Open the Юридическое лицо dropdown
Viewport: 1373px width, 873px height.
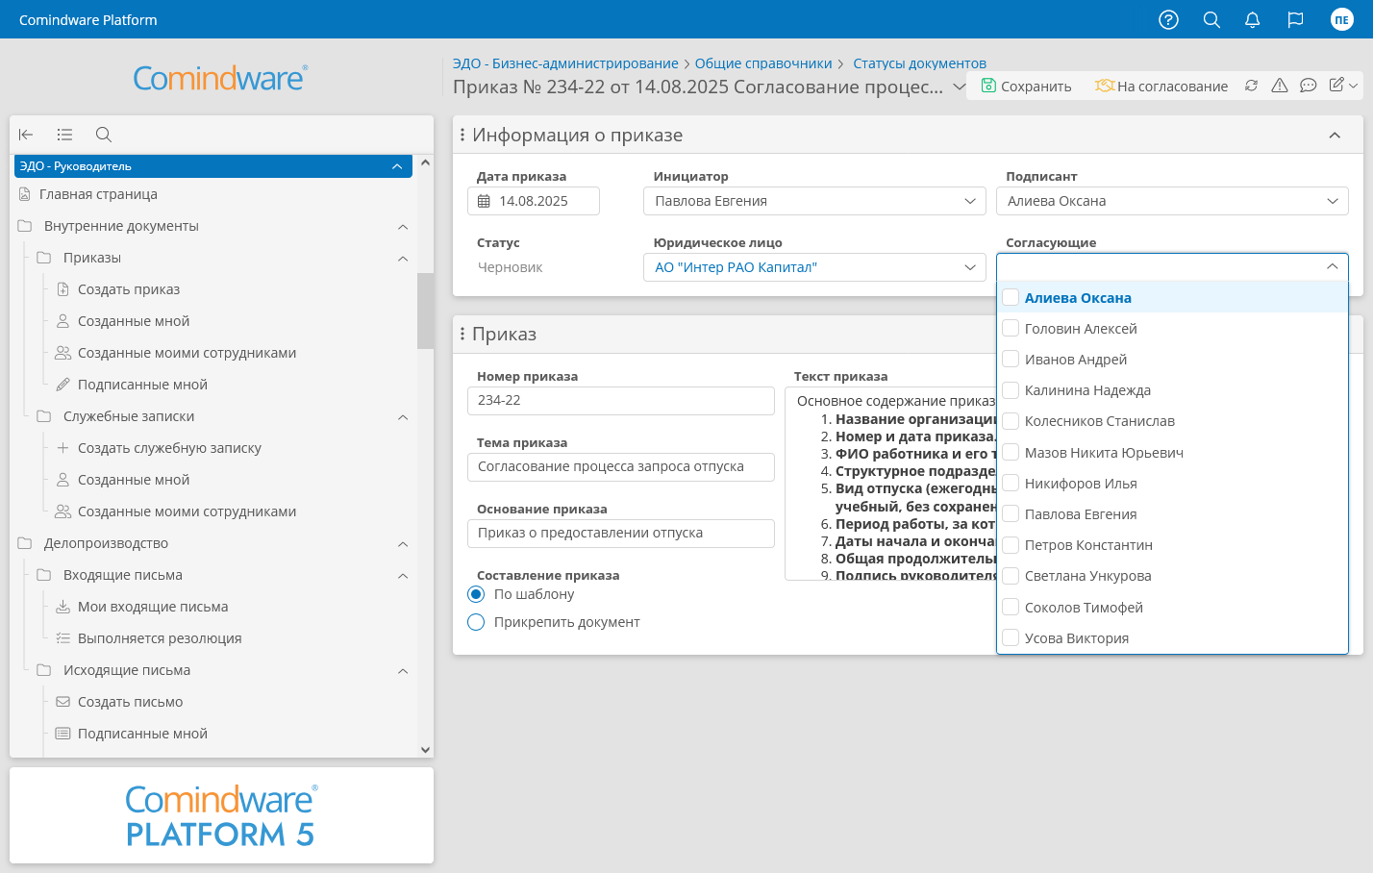(814, 267)
